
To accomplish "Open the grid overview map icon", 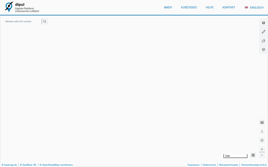I will coord(253,155).
